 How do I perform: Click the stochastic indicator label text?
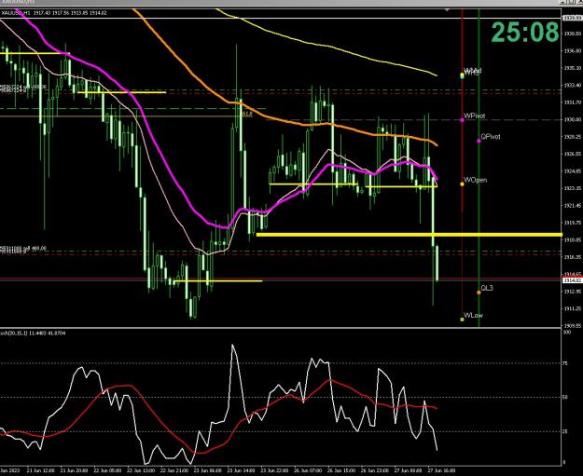pos(33,333)
